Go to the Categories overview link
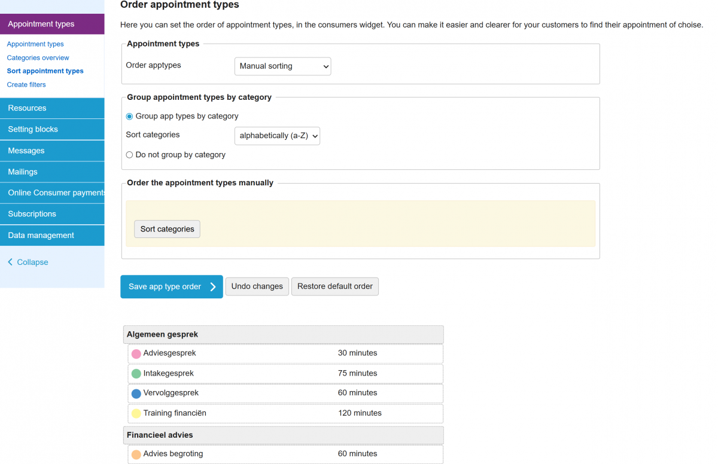This screenshot has height=464, width=718. click(38, 58)
